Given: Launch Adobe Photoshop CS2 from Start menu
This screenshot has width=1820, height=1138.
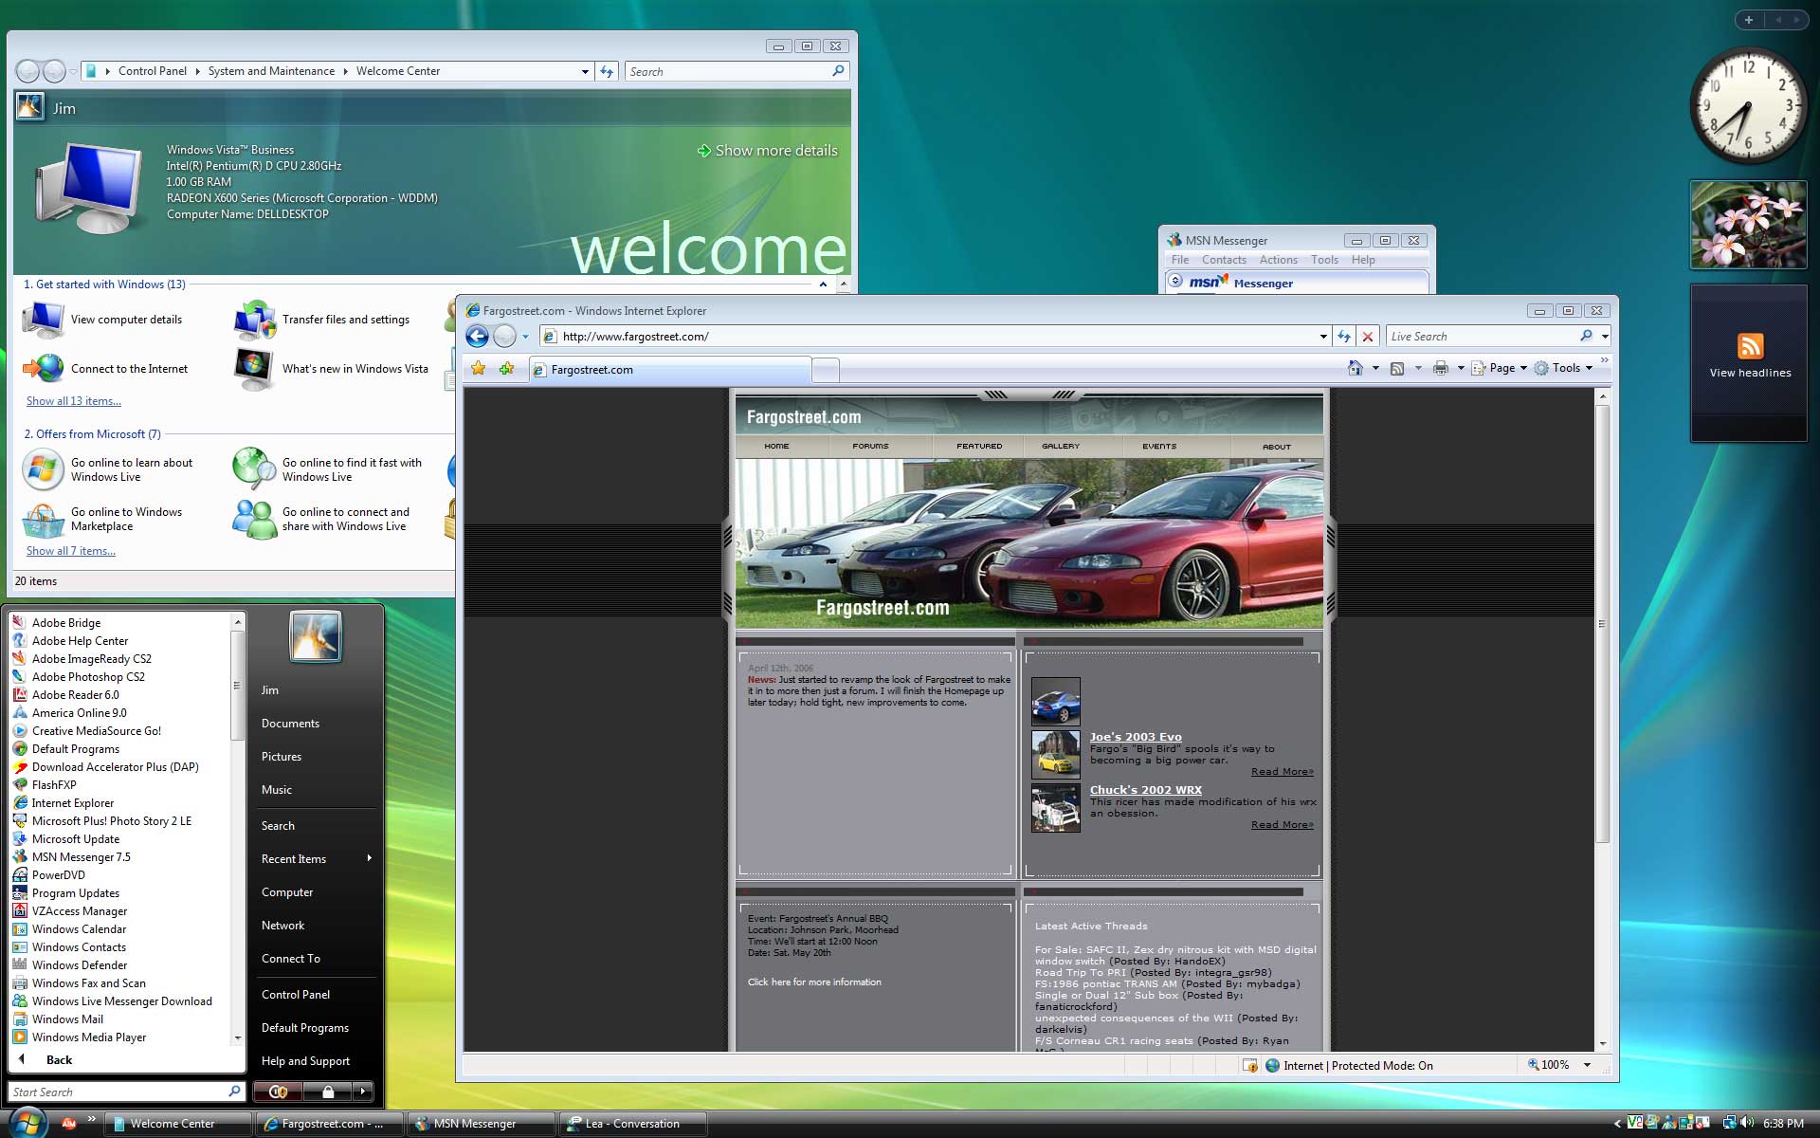Looking at the screenshot, I should [x=88, y=677].
